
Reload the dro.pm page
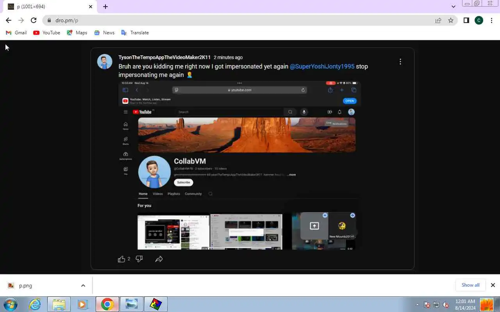pyautogui.click(x=34, y=20)
